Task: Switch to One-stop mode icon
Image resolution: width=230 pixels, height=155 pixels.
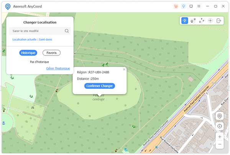Action: (x=193, y=21)
